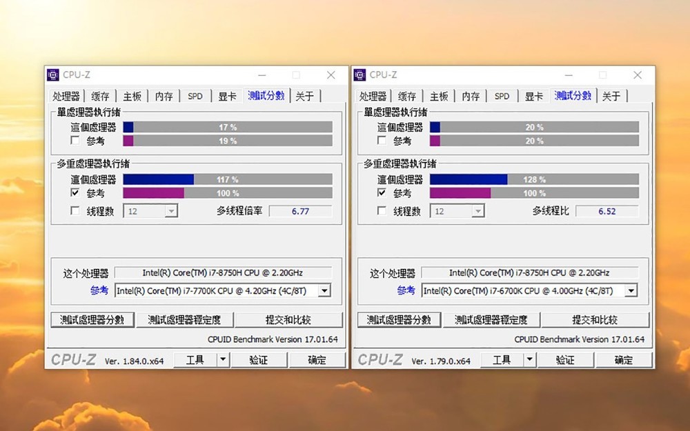Click 确定 button in right CPU-Z window
The width and height of the screenshot is (690, 431).
tap(624, 360)
